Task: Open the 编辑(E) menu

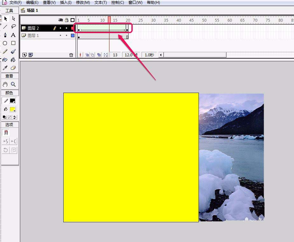Action: [32, 3]
